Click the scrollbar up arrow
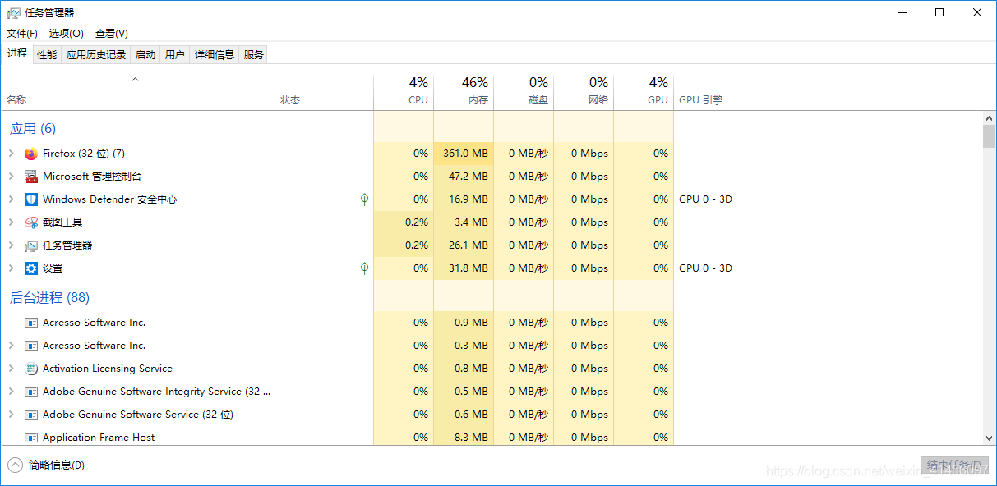 pos(989,118)
